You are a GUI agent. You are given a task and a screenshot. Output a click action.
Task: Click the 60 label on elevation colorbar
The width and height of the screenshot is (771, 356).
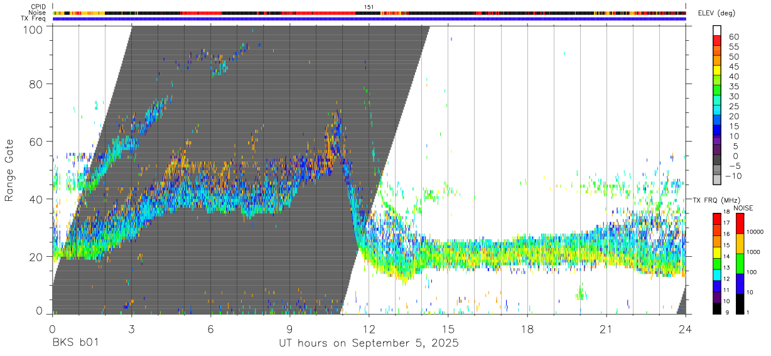pos(733,37)
